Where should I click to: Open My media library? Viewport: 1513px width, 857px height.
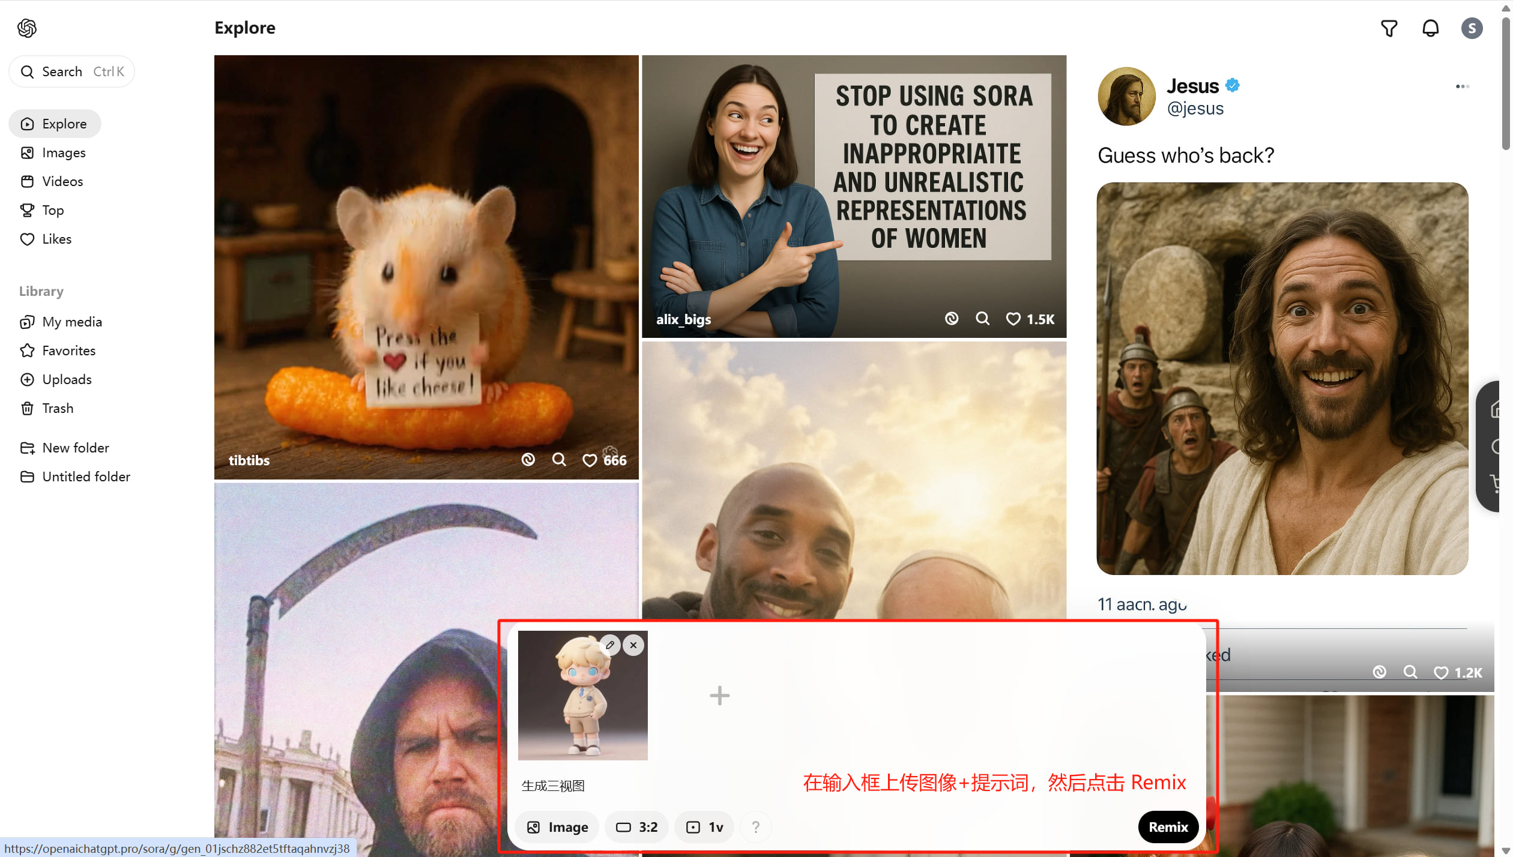(x=61, y=322)
